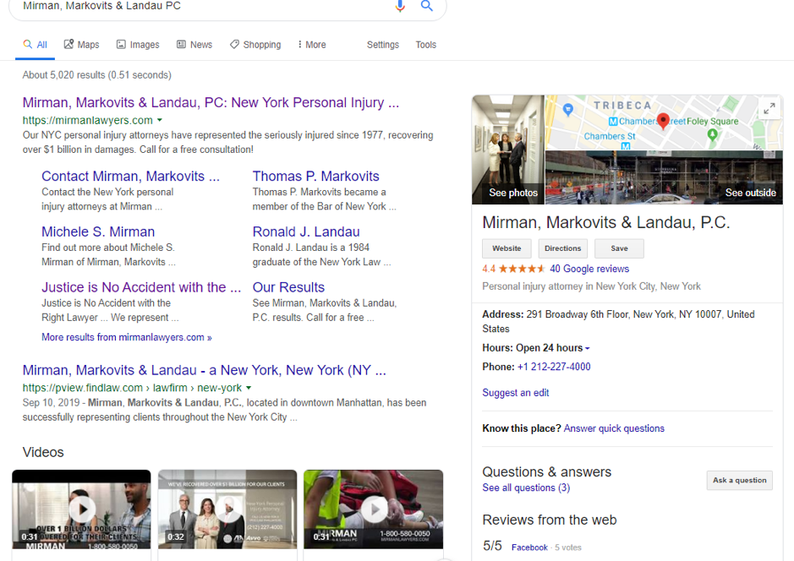Open the See outside street view thumbnail
The image size is (794, 561).
click(x=664, y=177)
